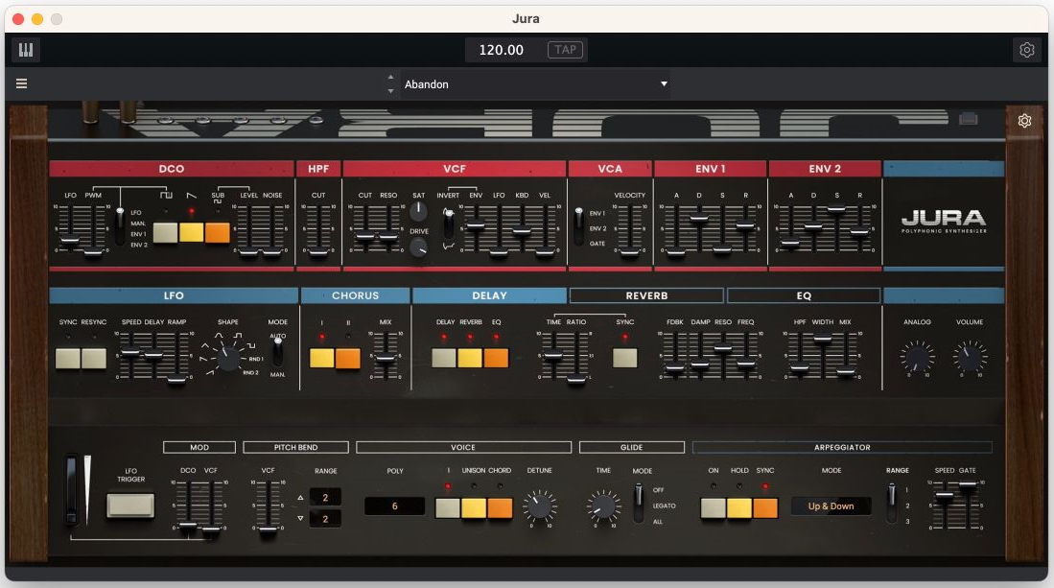Click the 120.00 tempo field
The width and height of the screenshot is (1054, 588).
click(502, 50)
